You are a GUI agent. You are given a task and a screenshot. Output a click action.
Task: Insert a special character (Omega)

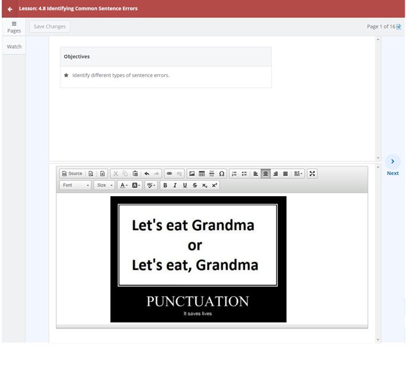pos(222,173)
